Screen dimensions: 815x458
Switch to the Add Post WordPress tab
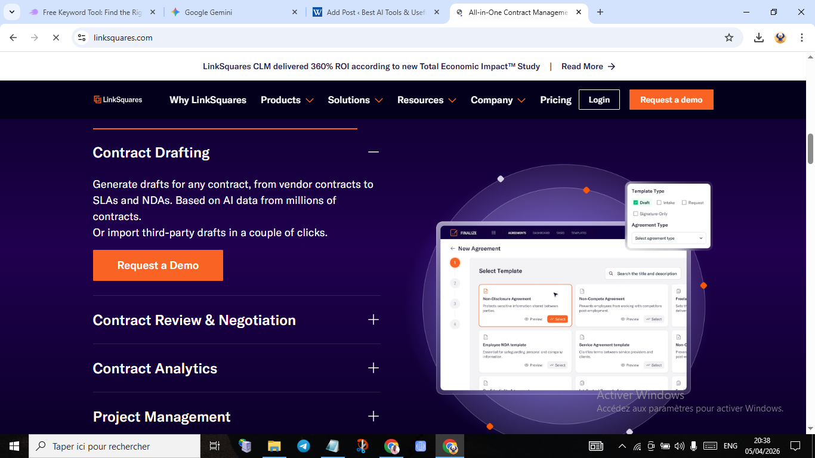pyautogui.click(x=376, y=12)
